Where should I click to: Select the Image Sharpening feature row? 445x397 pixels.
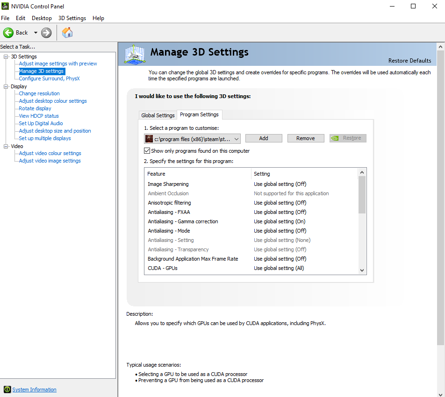click(x=251, y=184)
